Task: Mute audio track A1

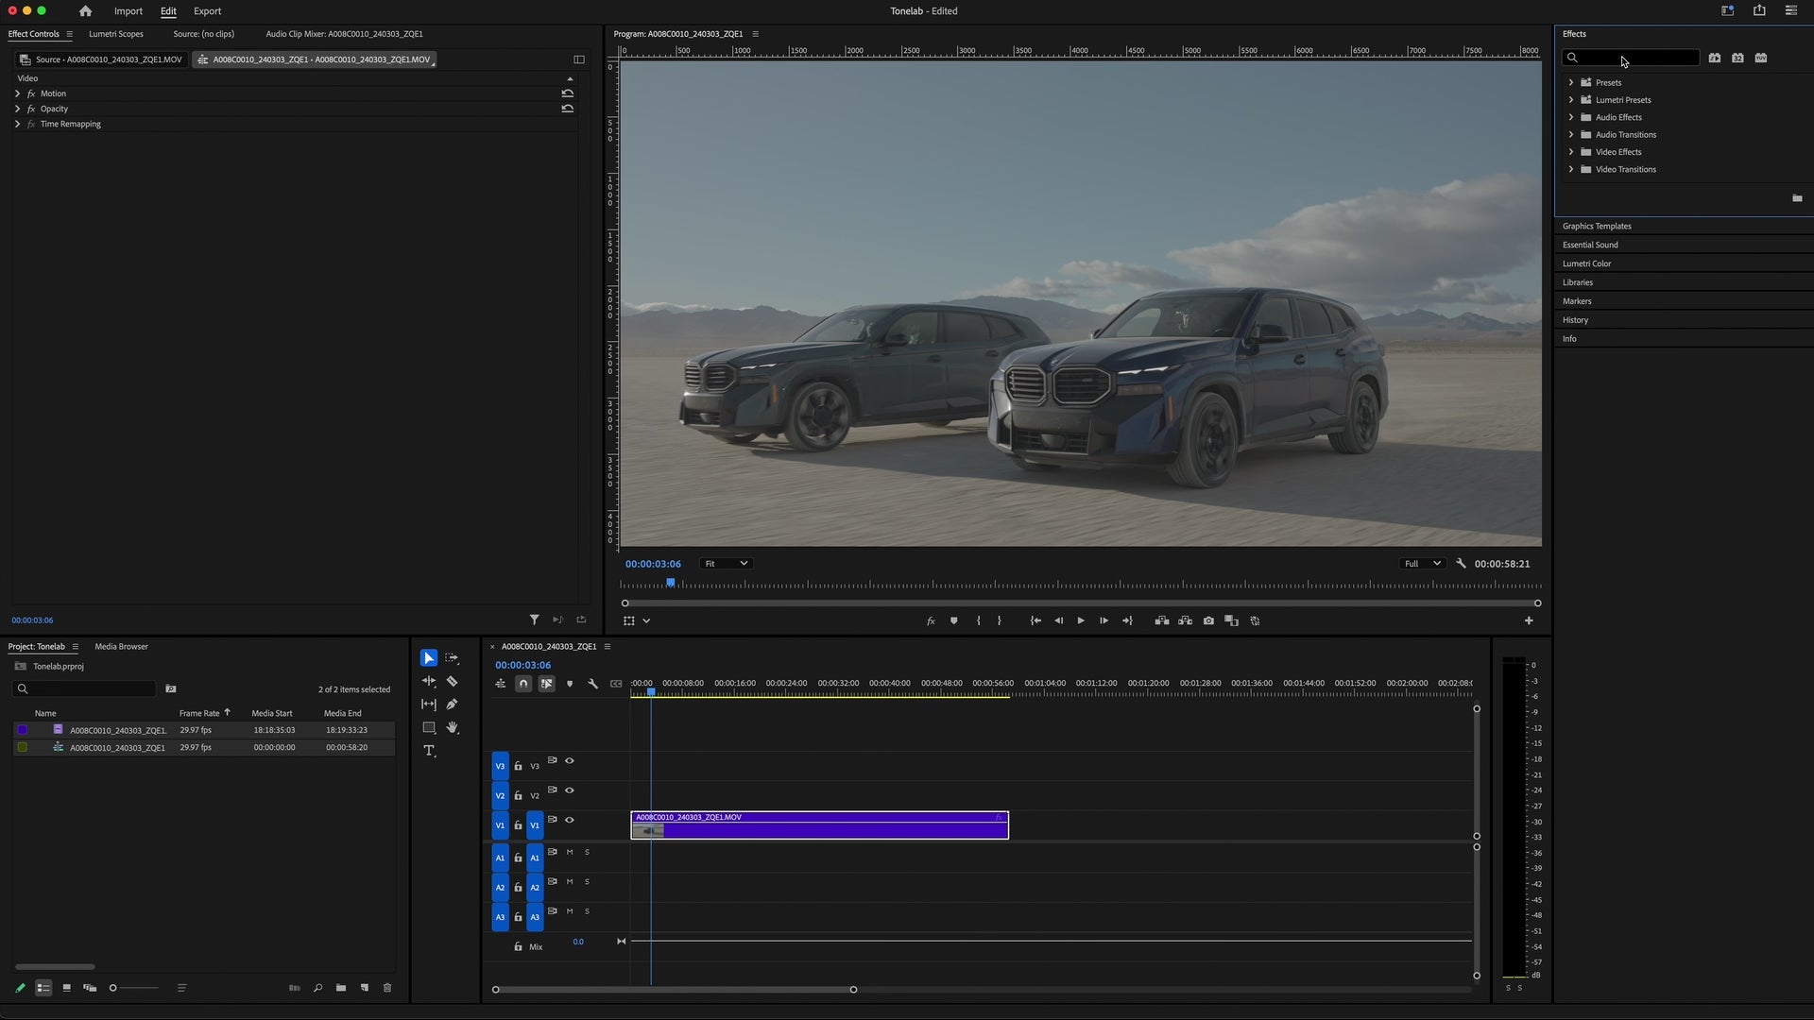Action: [570, 853]
